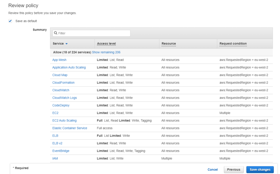Open the Application Auto Scaling link
Screen dimensions: 280x174
tap(69, 67)
